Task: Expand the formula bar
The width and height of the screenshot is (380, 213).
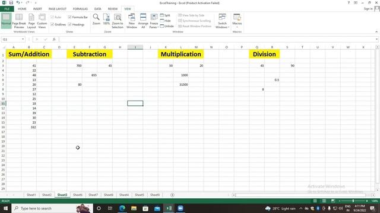Action: tap(376, 40)
